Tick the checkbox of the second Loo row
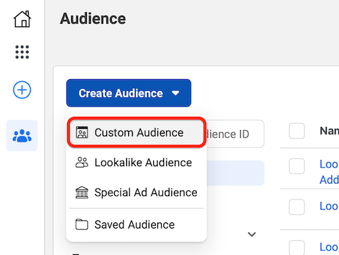 coord(297,207)
